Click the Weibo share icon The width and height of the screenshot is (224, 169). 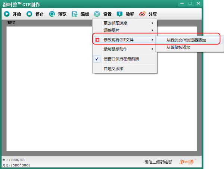(x=142, y=14)
